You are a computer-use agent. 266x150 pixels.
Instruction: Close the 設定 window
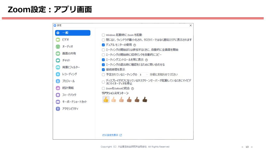[191, 26]
